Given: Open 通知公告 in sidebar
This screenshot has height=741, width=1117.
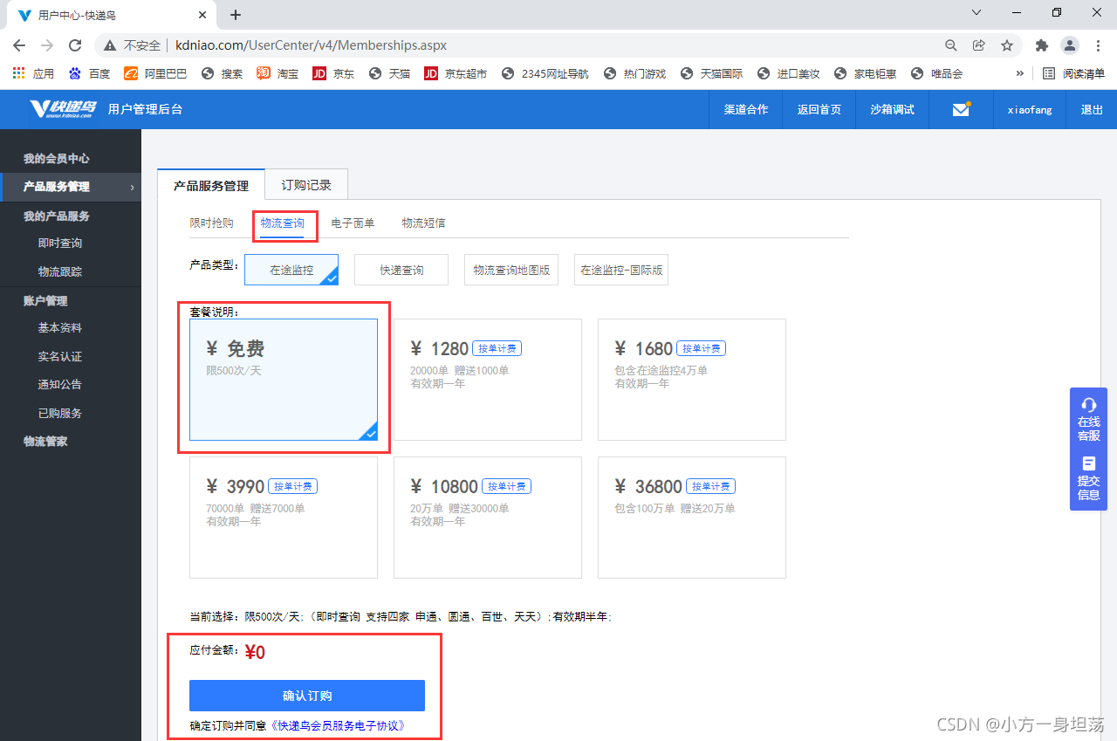Looking at the screenshot, I should (x=60, y=384).
